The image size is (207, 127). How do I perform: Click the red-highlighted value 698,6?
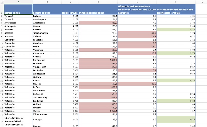[98, 50]
